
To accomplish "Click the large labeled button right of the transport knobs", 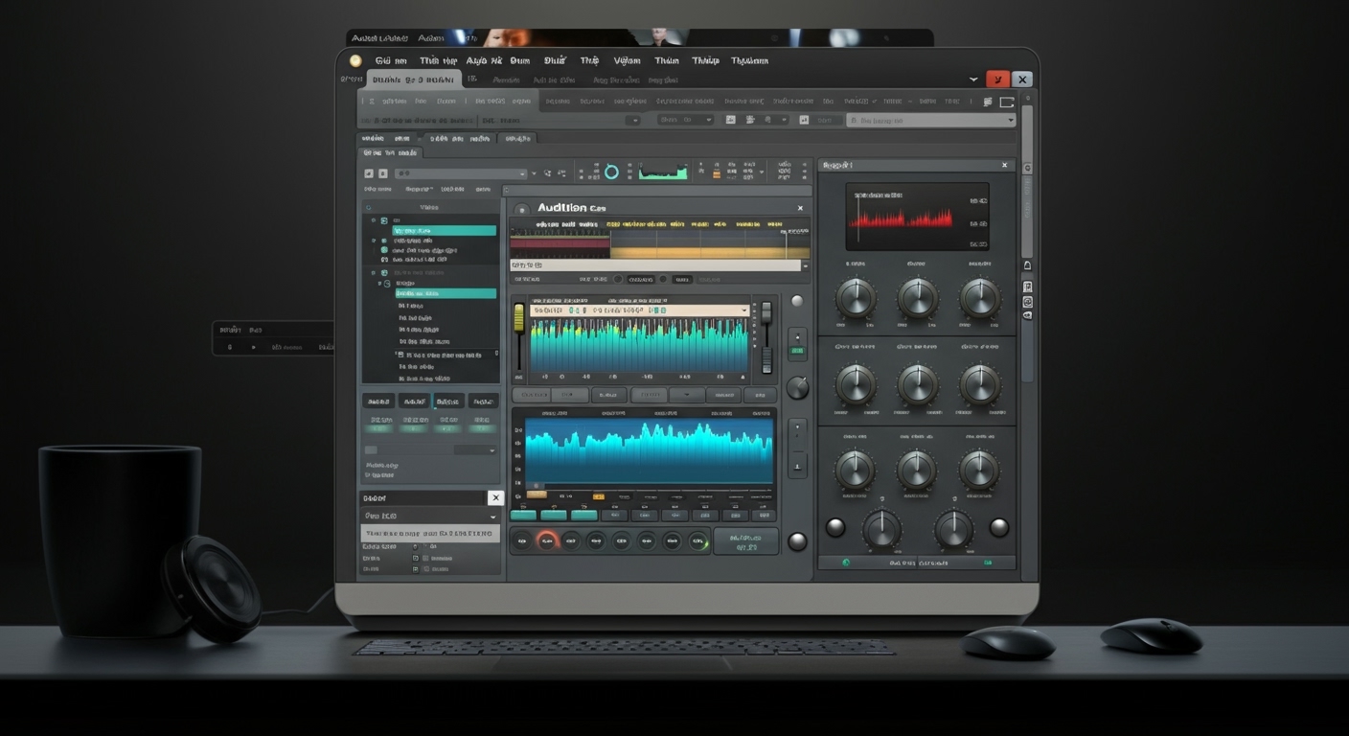I will (745, 540).
